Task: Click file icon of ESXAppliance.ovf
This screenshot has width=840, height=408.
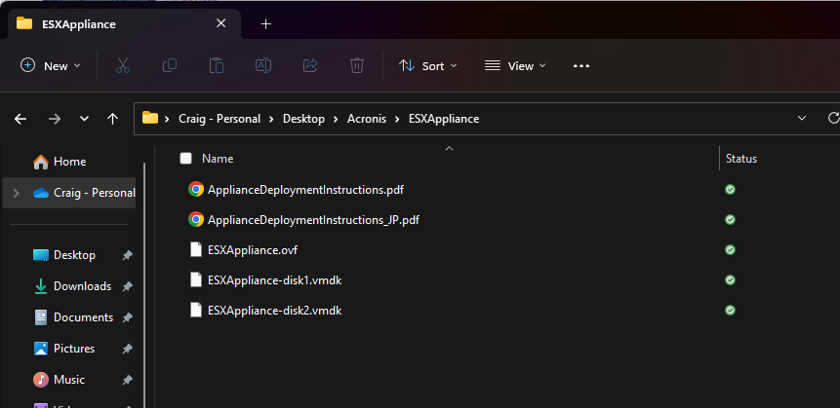Action: click(x=196, y=249)
